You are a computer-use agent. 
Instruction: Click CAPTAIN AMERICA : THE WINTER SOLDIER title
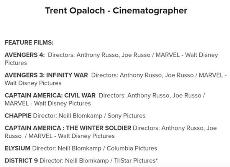pyautogui.click(x=68, y=128)
